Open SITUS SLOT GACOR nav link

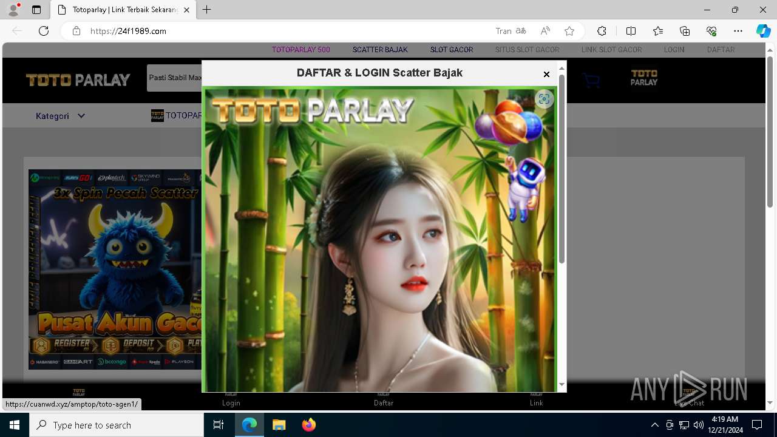point(527,50)
